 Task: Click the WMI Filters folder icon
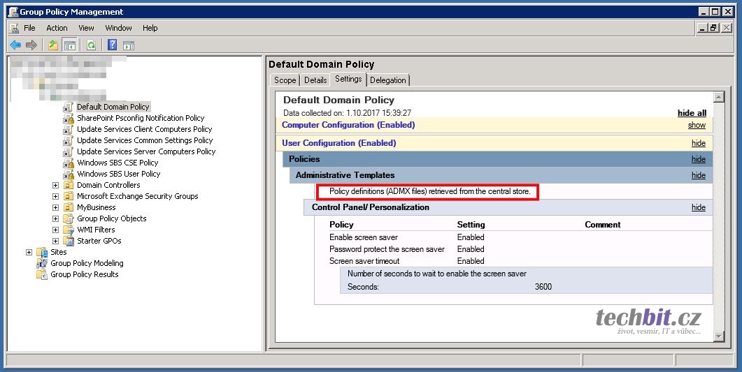(x=69, y=230)
